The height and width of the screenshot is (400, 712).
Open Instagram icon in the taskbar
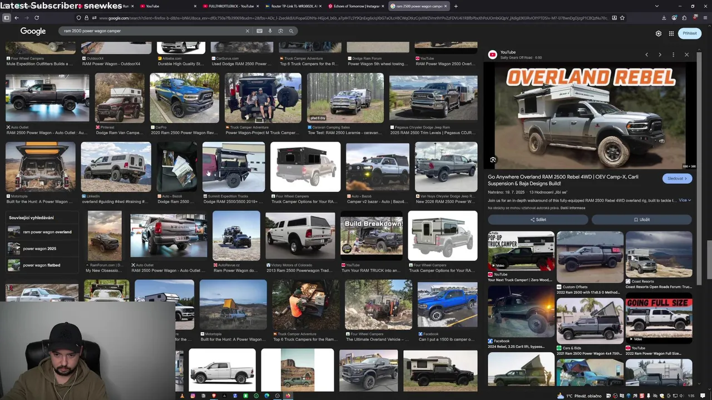tap(193, 396)
